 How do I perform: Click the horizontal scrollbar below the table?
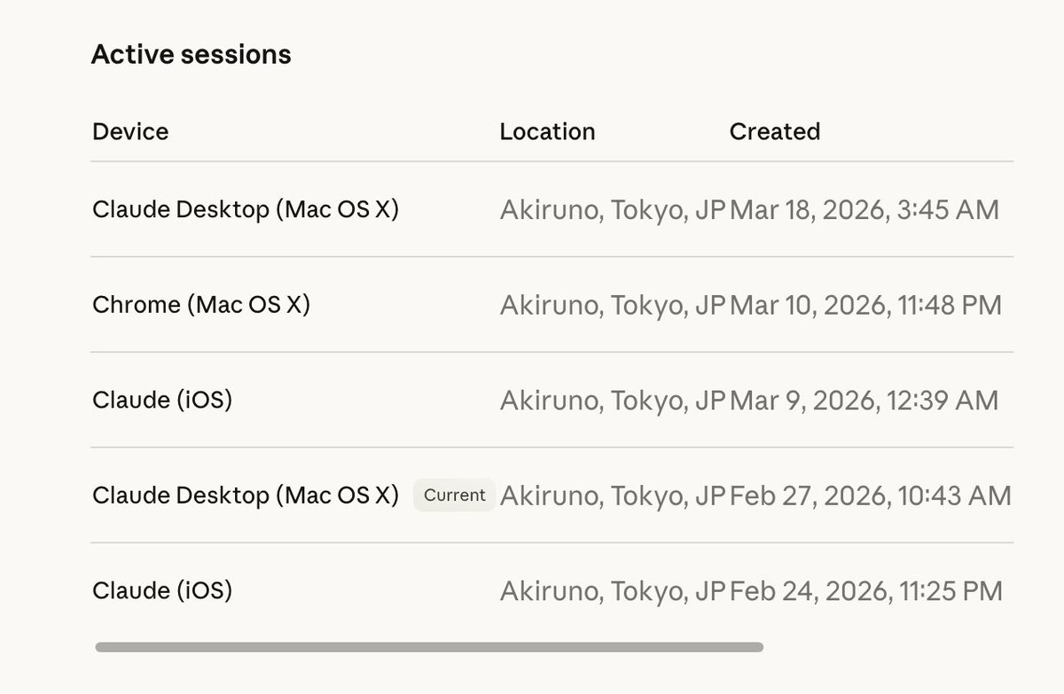pos(429,647)
